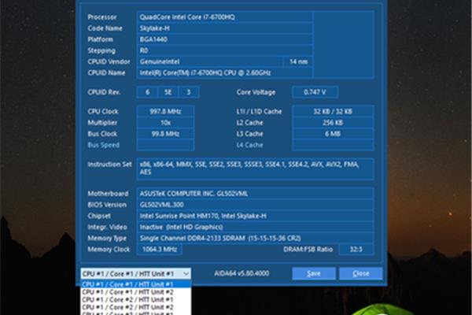Viewport: 472px width, 315px height.
Task: Select CPU #1 / Core #1 / HTT Unit #2 option
Action: (x=136, y=292)
